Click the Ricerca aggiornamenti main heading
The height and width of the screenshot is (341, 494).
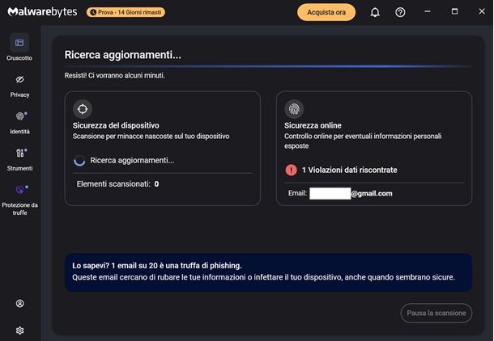(x=123, y=55)
